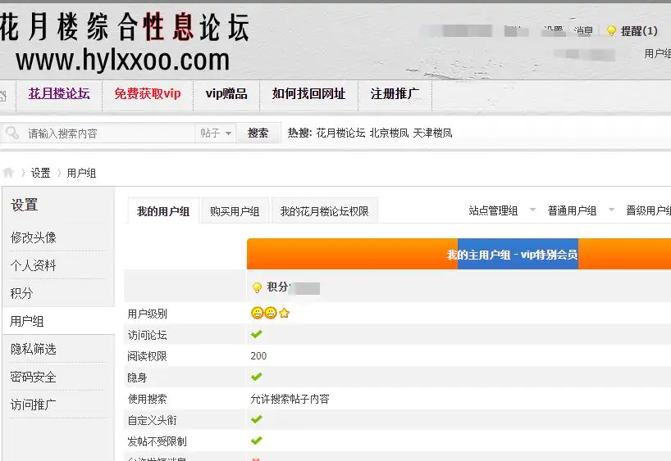Click the 用户组 breadcrumb link
This screenshot has height=461, width=671.
click(81, 173)
